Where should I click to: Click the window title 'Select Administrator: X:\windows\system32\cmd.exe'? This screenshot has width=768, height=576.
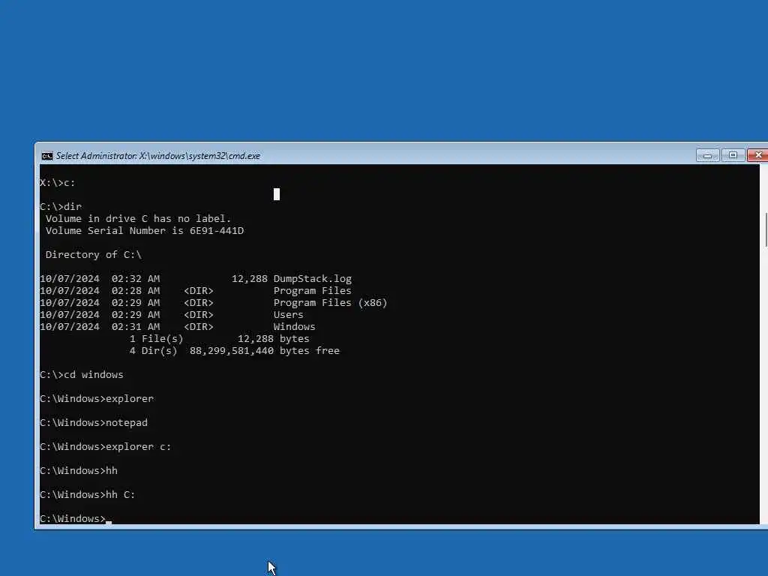coord(158,156)
